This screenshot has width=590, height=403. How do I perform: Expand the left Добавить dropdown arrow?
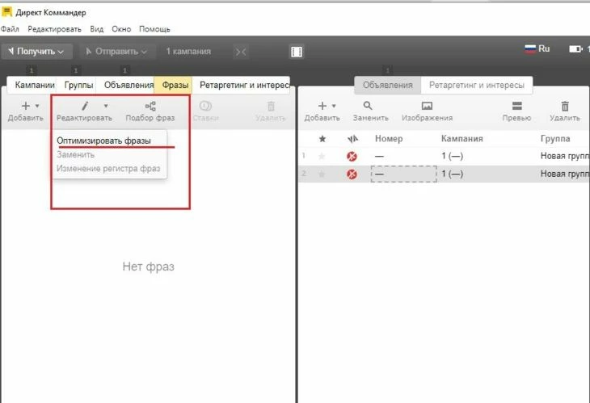point(37,106)
